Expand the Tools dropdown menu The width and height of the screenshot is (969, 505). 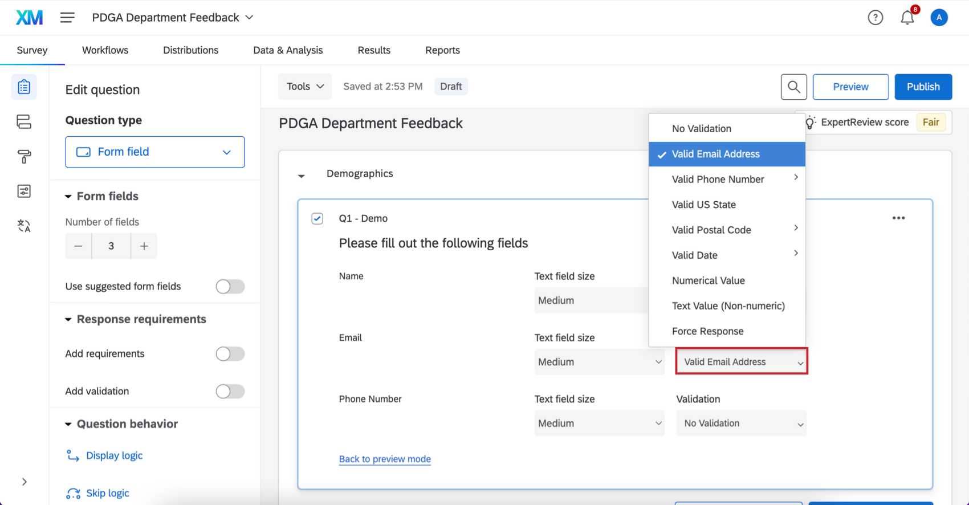[304, 87]
